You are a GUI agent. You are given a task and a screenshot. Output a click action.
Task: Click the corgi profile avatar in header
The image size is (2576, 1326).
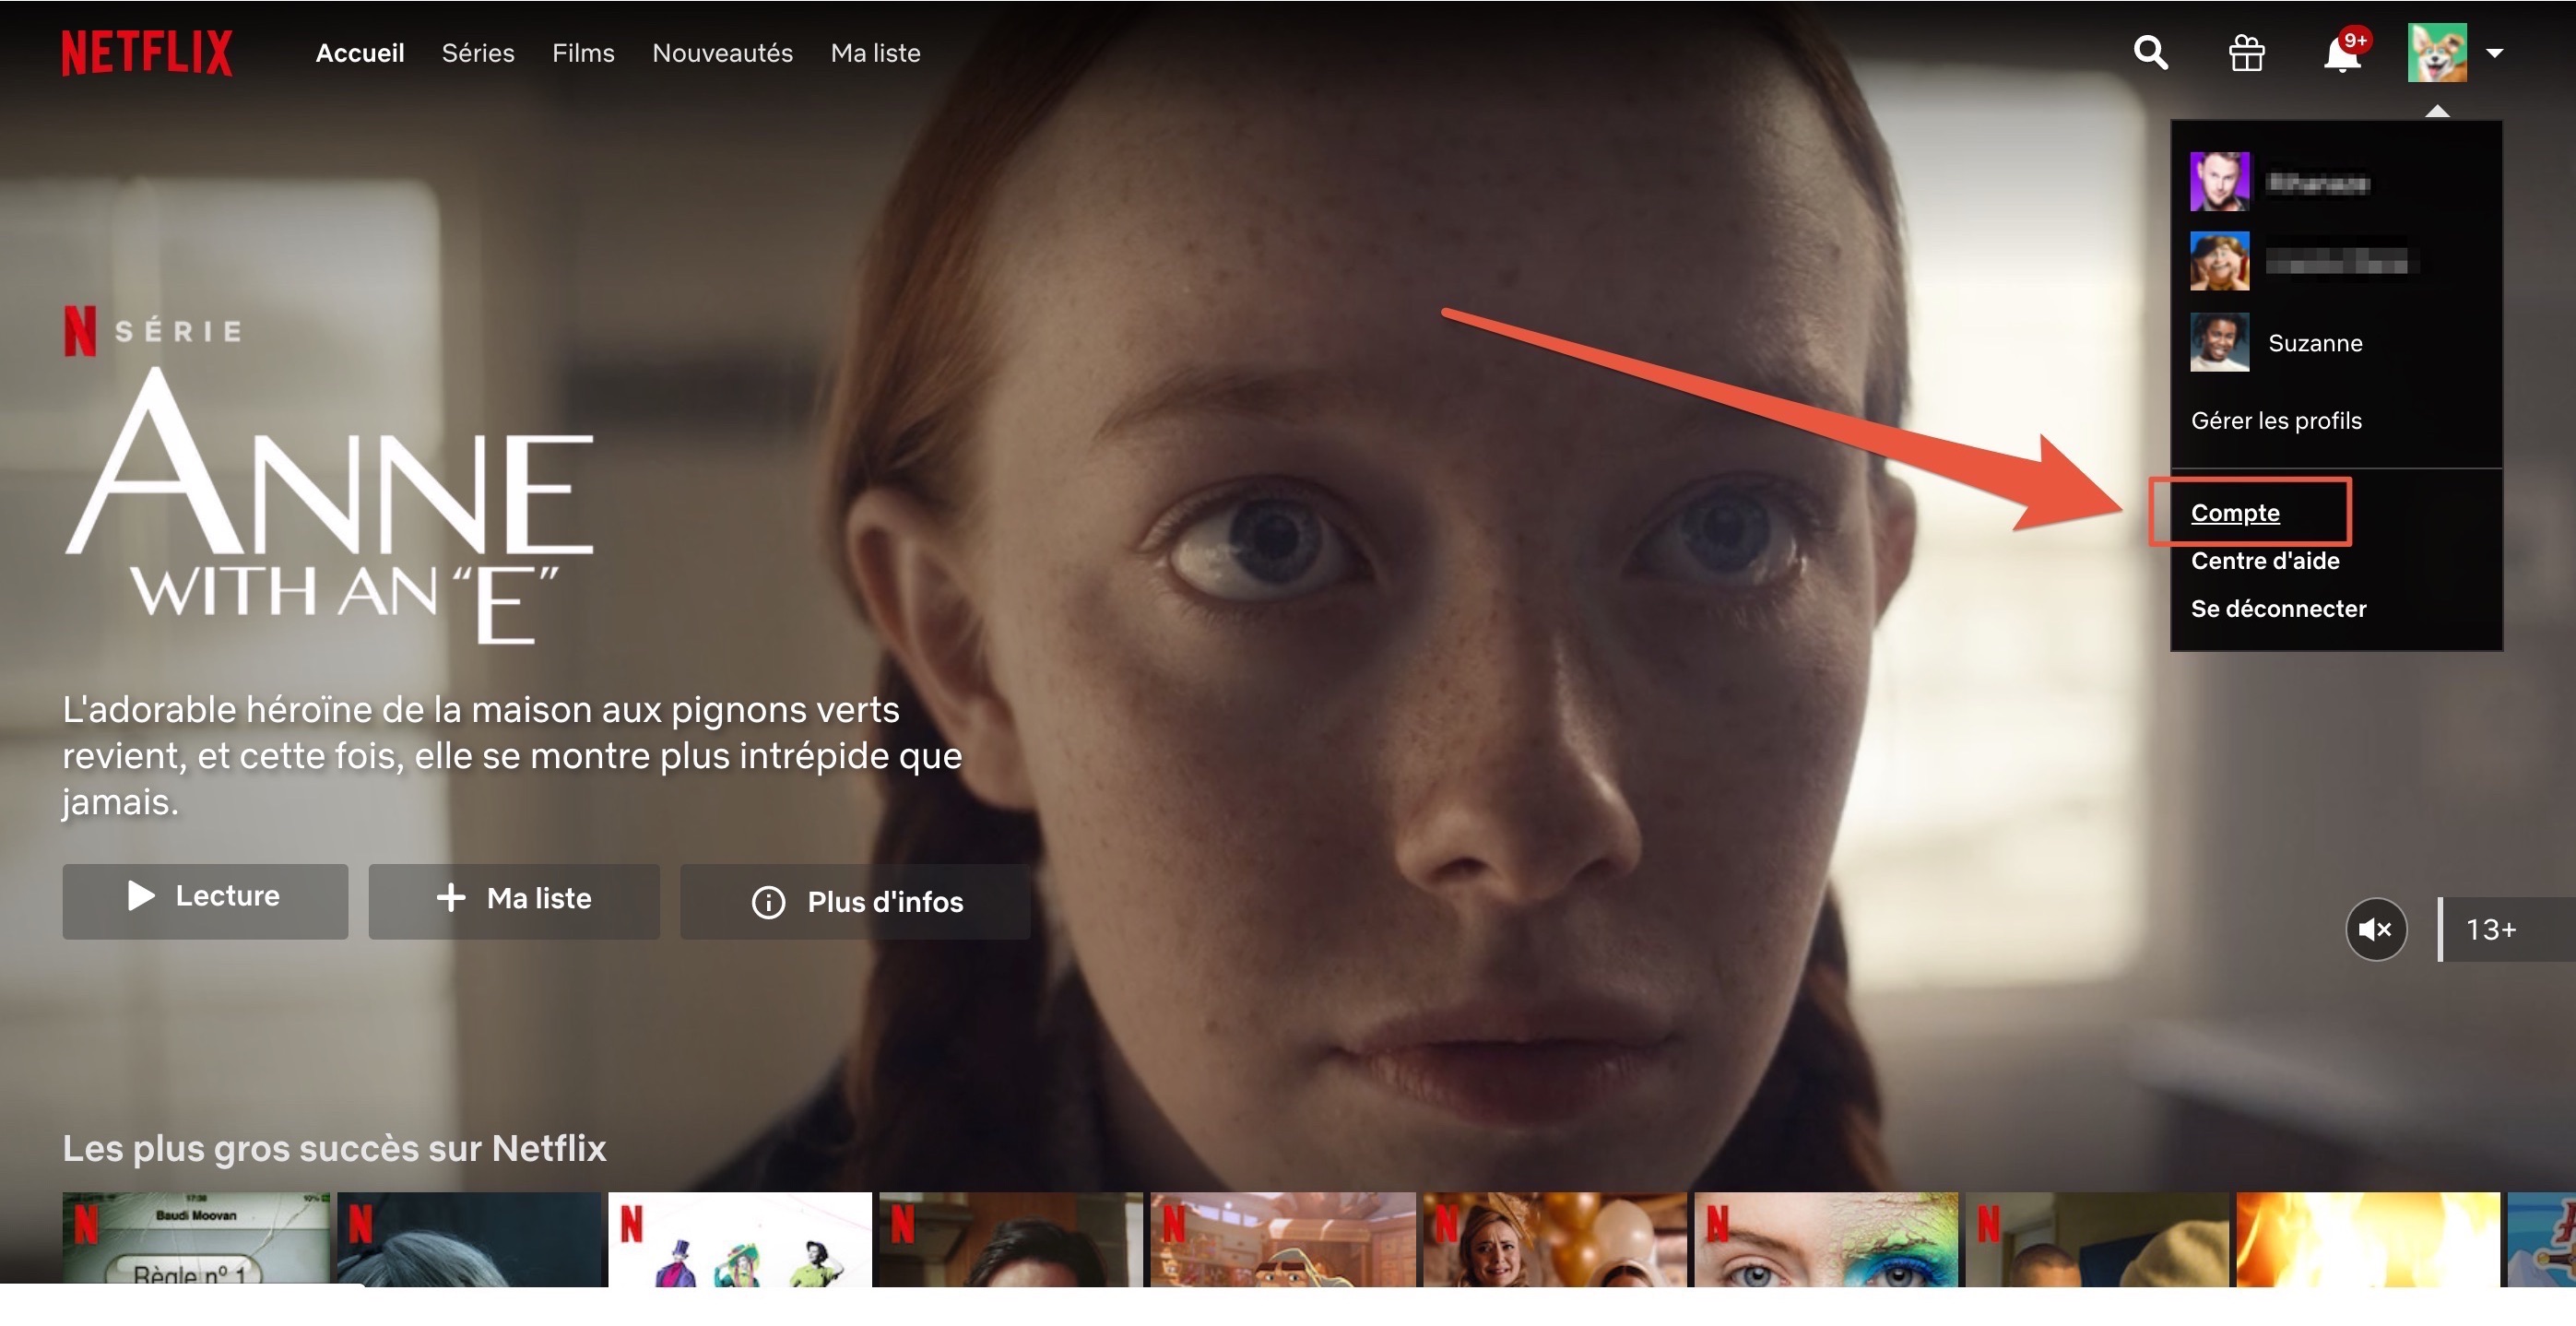click(2437, 53)
